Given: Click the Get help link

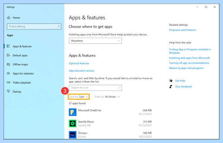Looking at the screenshot, I should click(180, 80).
